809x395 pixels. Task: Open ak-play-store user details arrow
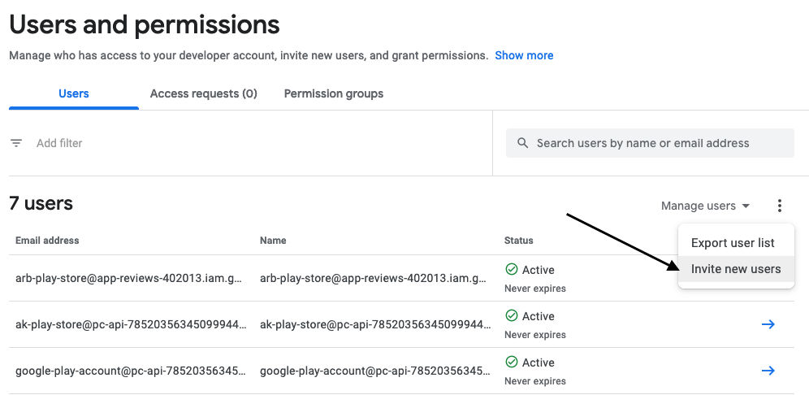click(768, 324)
